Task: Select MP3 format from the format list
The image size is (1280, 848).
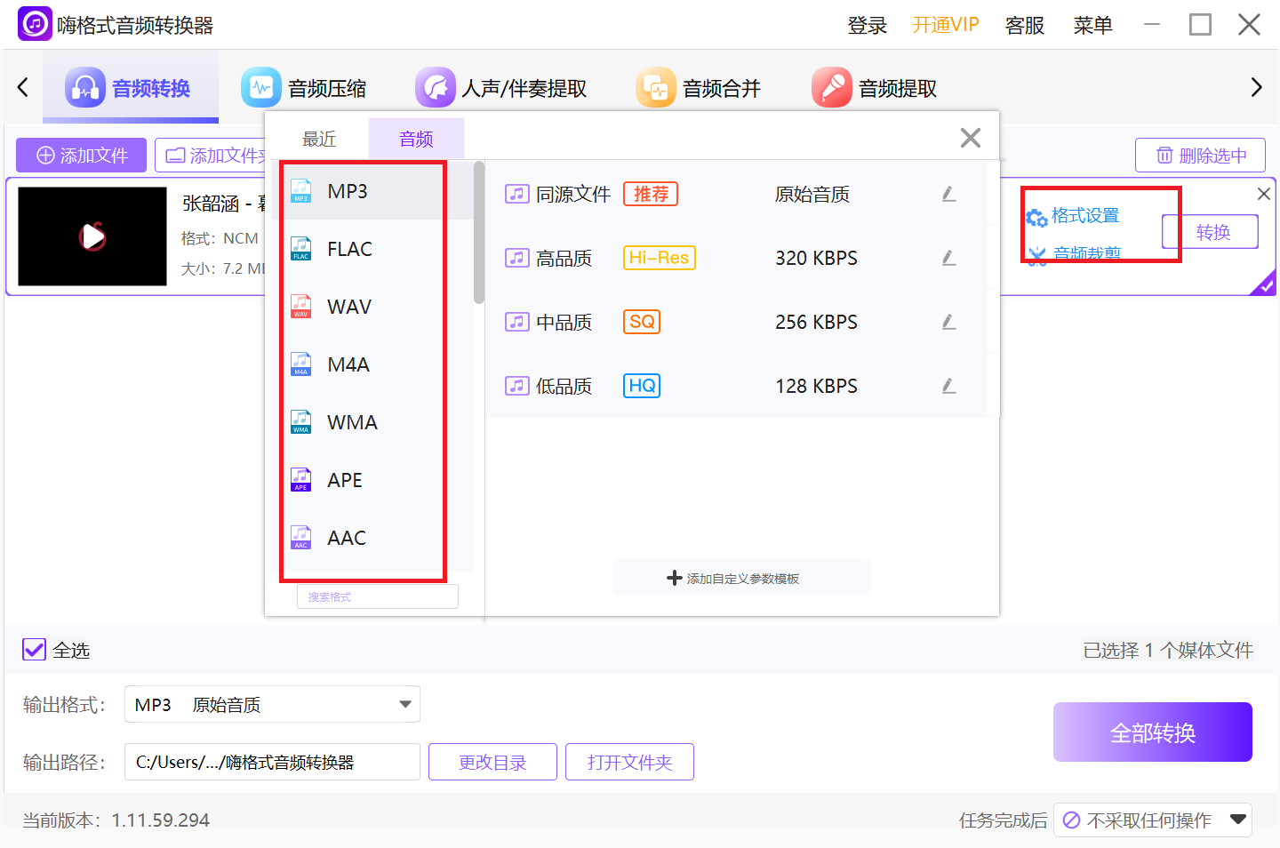Action: [347, 190]
